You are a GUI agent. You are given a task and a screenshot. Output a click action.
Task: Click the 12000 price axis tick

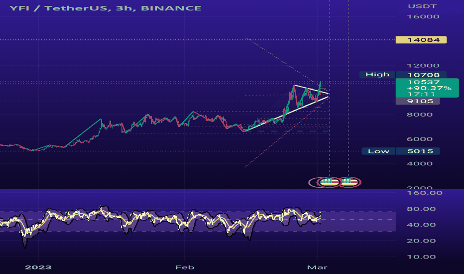(x=423, y=65)
